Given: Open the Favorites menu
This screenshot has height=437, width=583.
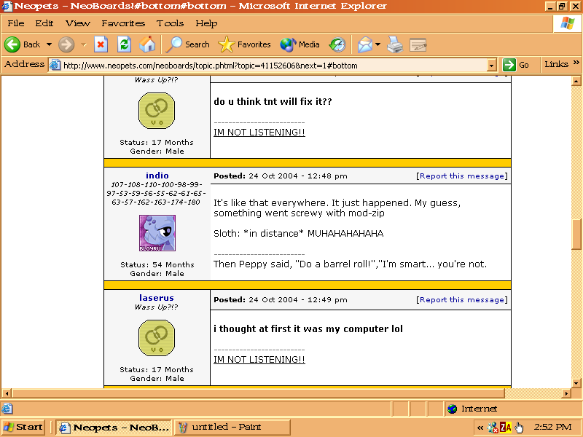Looking at the screenshot, I should tap(123, 23).
